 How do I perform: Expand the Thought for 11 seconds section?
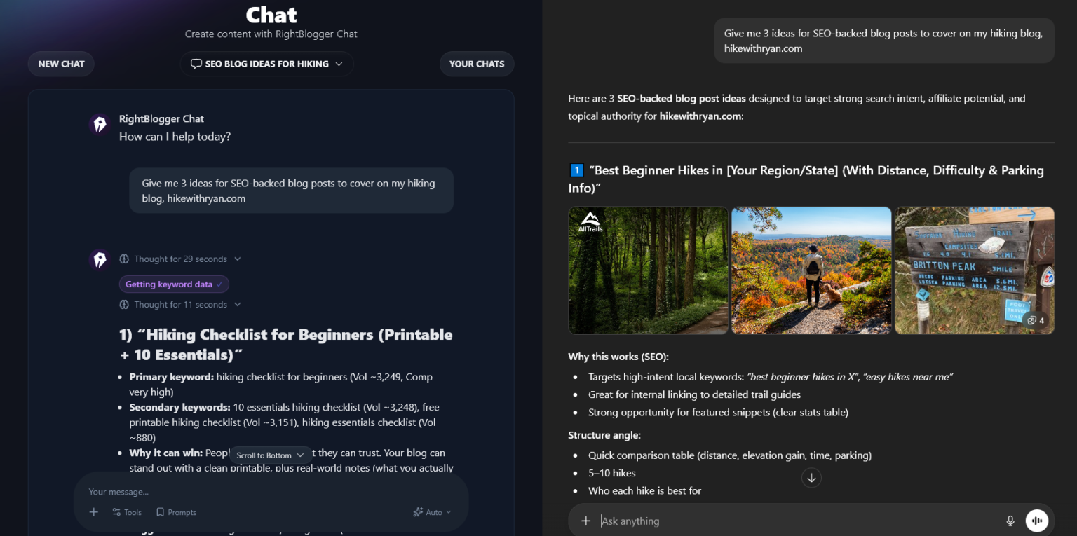click(x=180, y=305)
